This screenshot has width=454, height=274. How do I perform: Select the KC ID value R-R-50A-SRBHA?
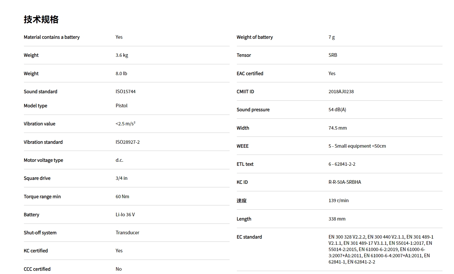click(344, 182)
